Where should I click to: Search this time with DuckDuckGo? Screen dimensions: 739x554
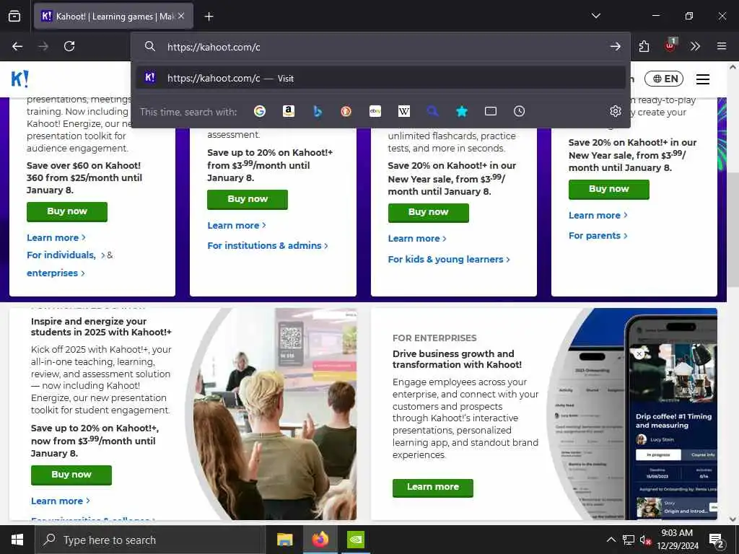(x=346, y=111)
